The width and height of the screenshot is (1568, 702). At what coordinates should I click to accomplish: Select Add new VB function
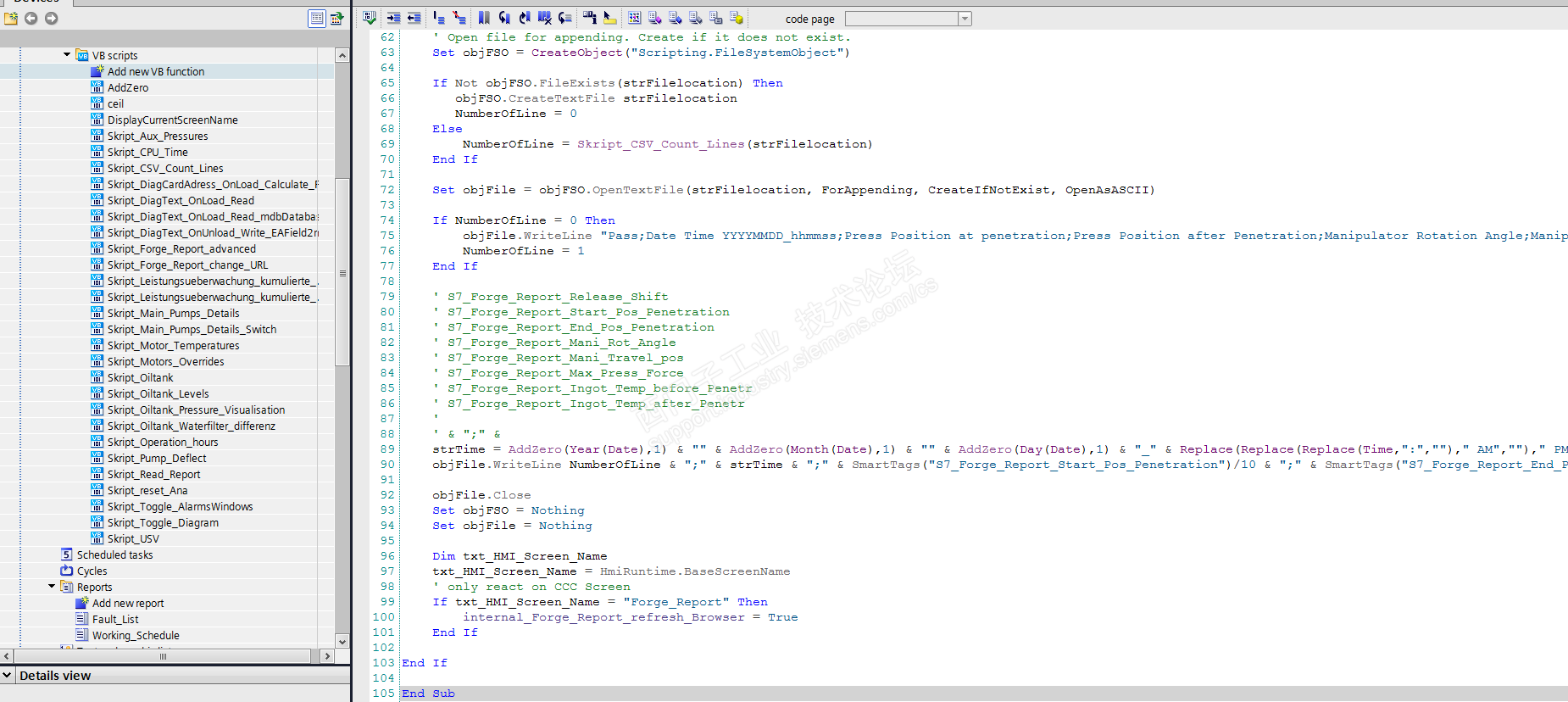coord(156,72)
